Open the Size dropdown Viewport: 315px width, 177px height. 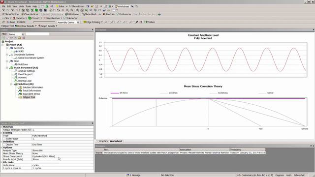click(x=6, y=18)
